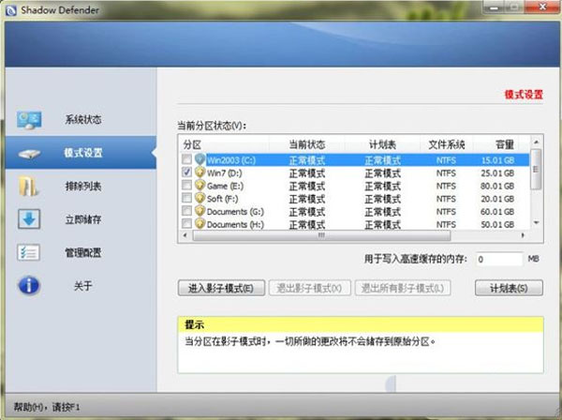Tick the Win2003 (C:) partition checkbox

pyautogui.click(x=186, y=159)
